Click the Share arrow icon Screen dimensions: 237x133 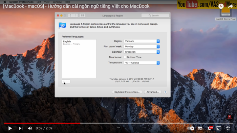click(x=230, y=6)
